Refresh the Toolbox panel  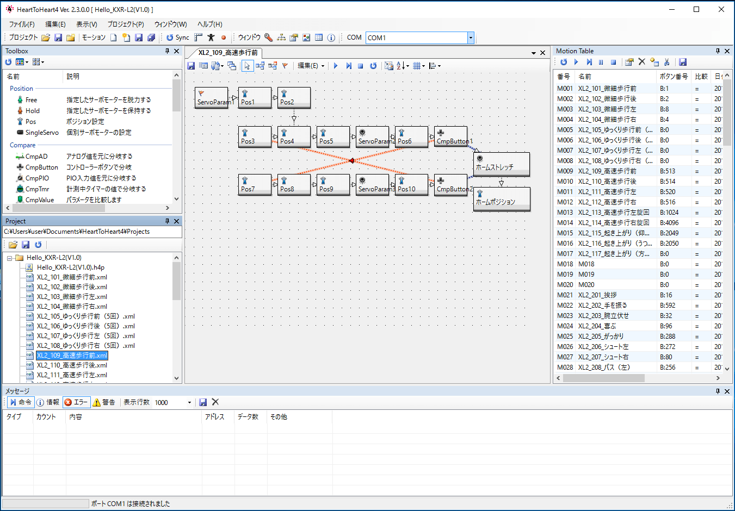coord(8,62)
